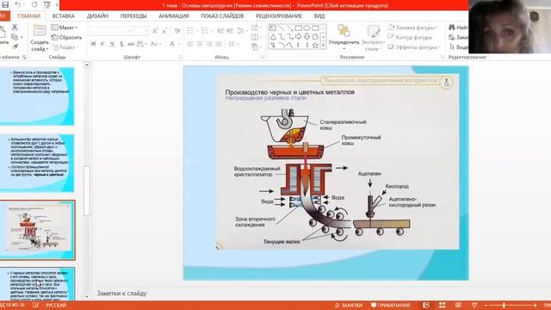This screenshot has width=551, height=310.
Task: Select the oval shape in the gallery
Action: 306,28
